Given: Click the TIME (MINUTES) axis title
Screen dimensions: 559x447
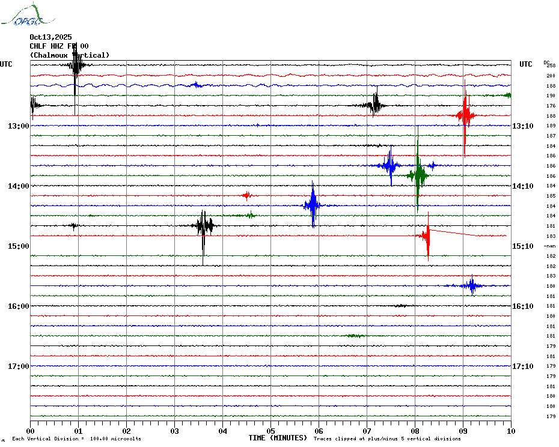Looking at the screenshot, I should point(278,438).
